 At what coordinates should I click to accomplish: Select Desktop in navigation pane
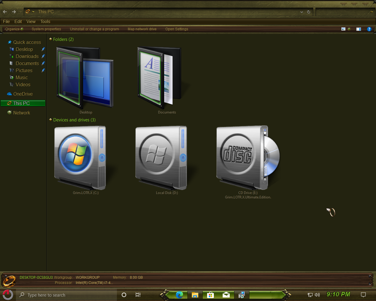(24, 49)
